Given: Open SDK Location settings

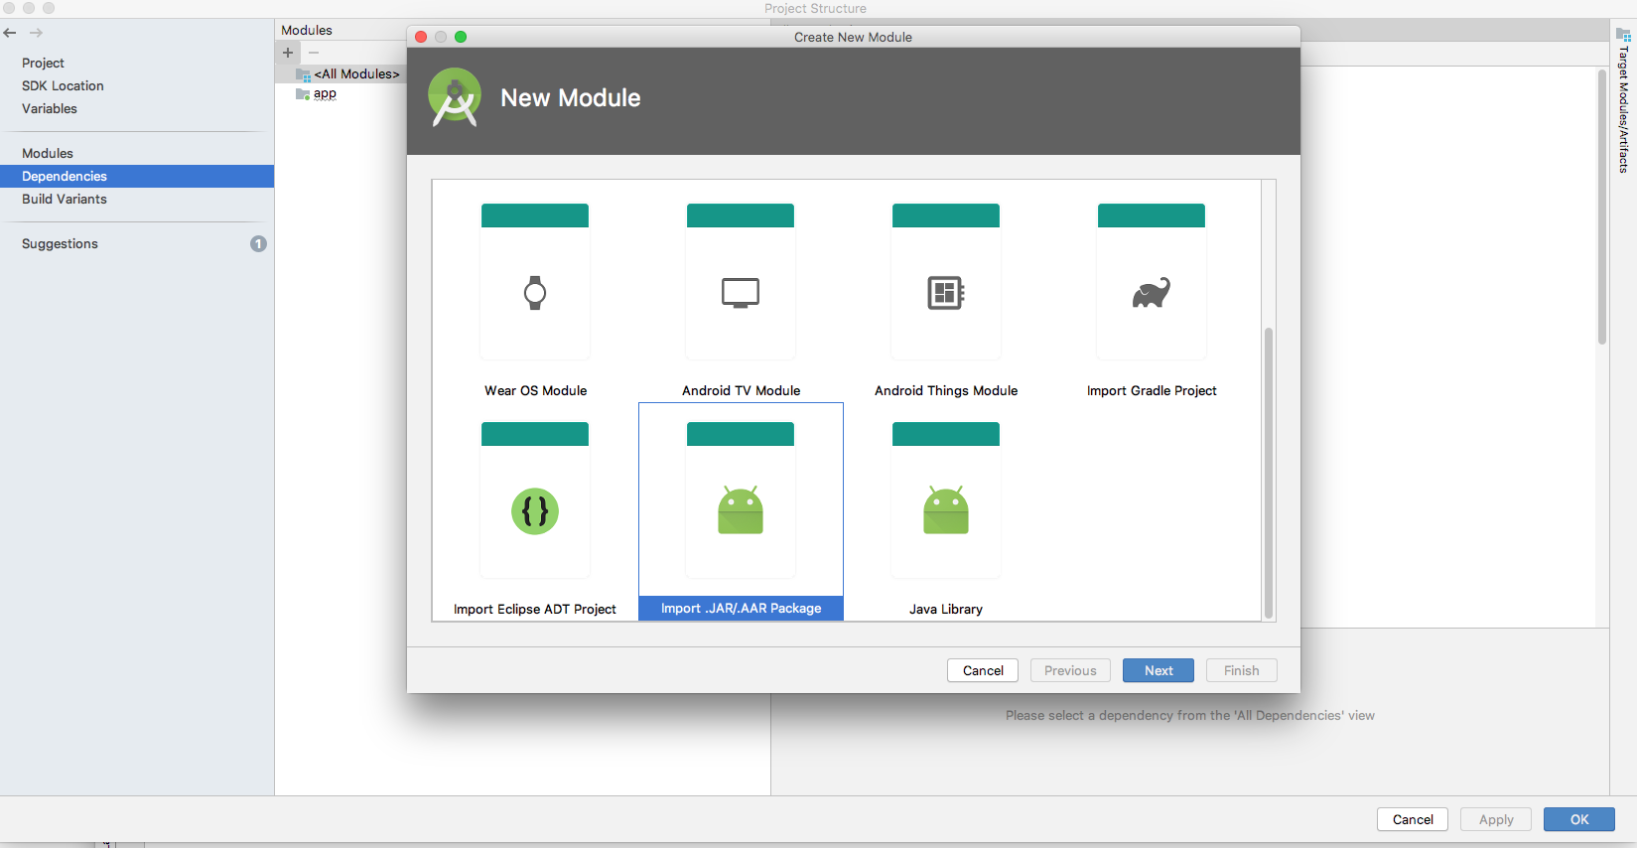Looking at the screenshot, I should 63,85.
